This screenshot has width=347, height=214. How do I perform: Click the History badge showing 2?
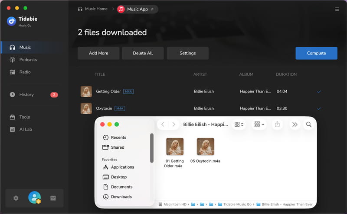(54, 95)
